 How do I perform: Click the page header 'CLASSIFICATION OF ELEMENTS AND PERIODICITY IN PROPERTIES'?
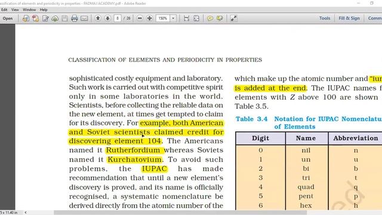(x=165, y=60)
